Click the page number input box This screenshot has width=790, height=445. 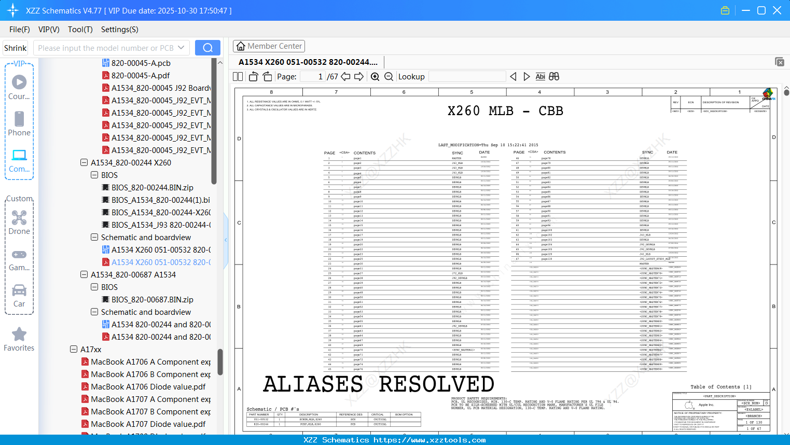coord(313,77)
